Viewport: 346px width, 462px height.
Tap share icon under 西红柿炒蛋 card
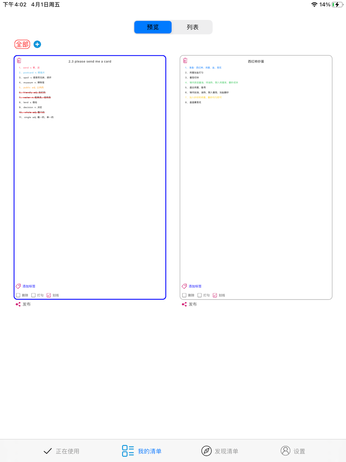click(x=184, y=304)
